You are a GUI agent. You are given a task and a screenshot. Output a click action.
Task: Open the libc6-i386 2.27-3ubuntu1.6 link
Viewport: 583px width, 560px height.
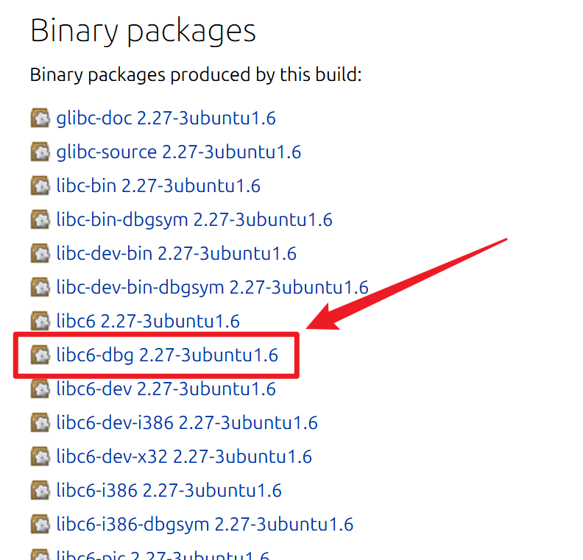169,491
